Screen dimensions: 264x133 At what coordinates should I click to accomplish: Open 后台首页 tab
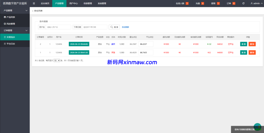click(45, 3)
